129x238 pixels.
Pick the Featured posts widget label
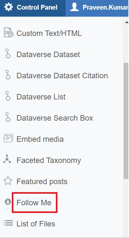pyautogui.click(x=42, y=182)
